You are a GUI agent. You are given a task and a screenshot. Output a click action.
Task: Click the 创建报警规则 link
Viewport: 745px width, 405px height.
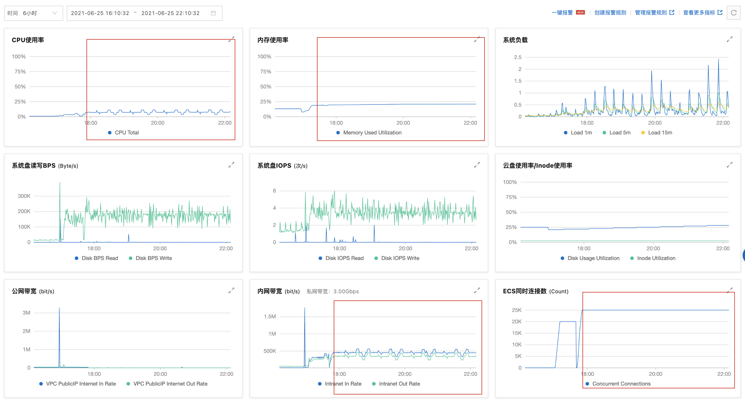pos(610,12)
